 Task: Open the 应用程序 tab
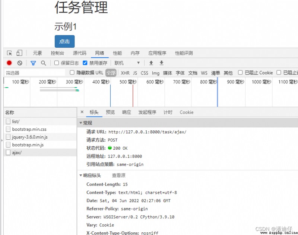[157, 53]
